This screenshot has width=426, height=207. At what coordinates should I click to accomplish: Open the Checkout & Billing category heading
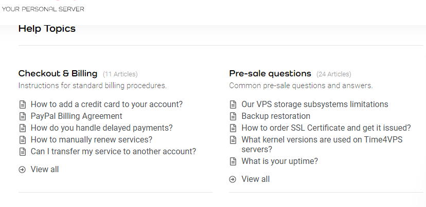(58, 74)
